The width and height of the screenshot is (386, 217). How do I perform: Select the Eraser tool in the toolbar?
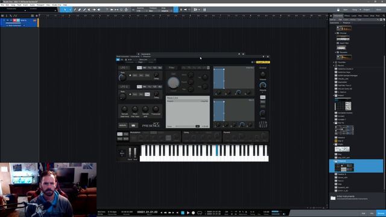[x=80, y=10]
